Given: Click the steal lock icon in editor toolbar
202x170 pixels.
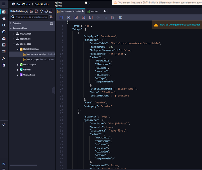Looking at the screenshot, I should [x=91, y=17].
